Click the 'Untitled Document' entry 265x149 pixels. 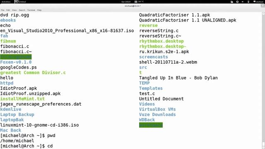click(161, 99)
